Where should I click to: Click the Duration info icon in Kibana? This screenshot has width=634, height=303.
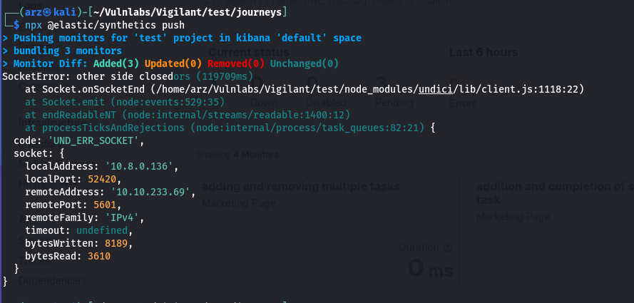(x=448, y=247)
